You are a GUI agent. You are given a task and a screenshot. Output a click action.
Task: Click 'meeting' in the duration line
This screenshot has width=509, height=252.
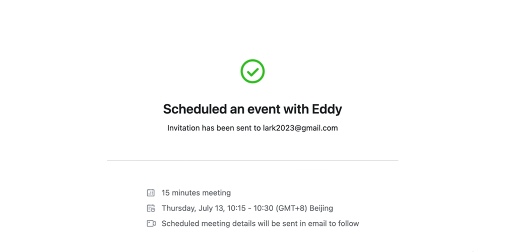pos(215,193)
